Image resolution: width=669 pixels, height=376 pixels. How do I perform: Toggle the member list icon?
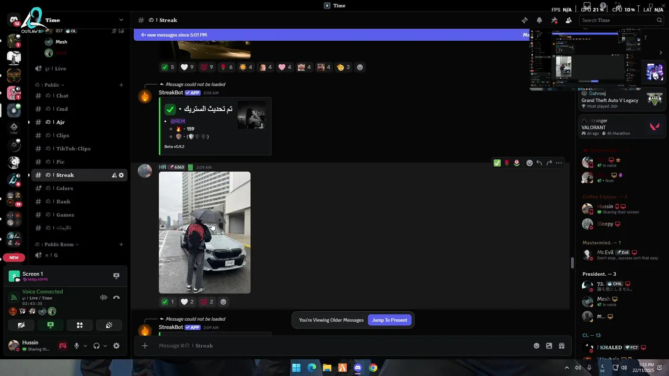[569, 20]
